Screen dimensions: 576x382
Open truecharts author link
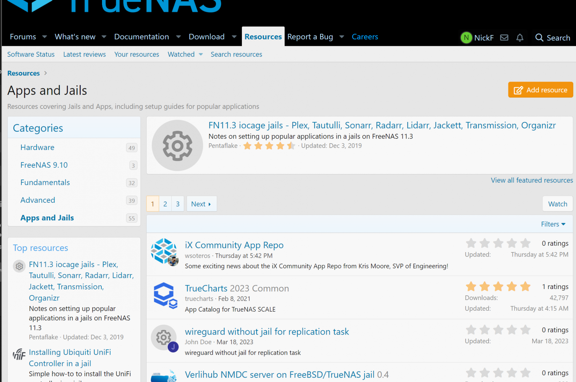pos(199,299)
